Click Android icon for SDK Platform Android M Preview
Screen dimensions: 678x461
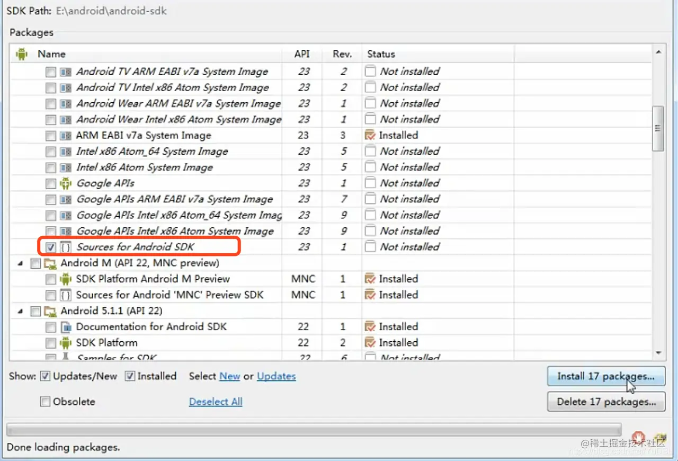[x=66, y=279]
